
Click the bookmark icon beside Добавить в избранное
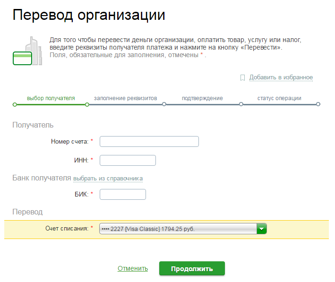pyautogui.click(x=242, y=77)
